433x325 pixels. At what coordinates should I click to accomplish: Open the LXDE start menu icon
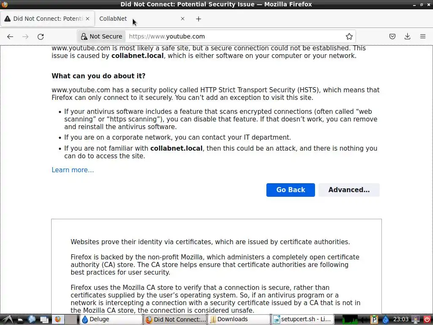(x=7, y=319)
